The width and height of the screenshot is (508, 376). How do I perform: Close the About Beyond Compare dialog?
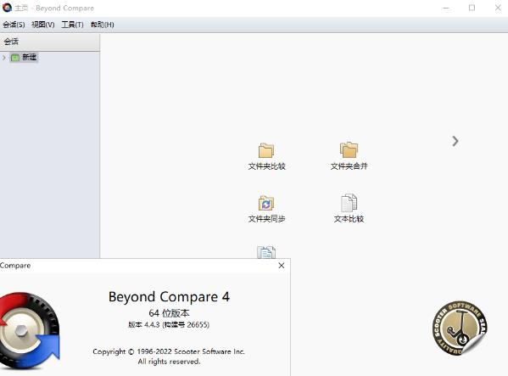(x=282, y=266)
